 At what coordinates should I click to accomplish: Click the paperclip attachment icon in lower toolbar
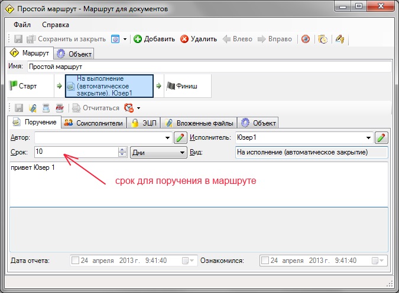(33, 108)
